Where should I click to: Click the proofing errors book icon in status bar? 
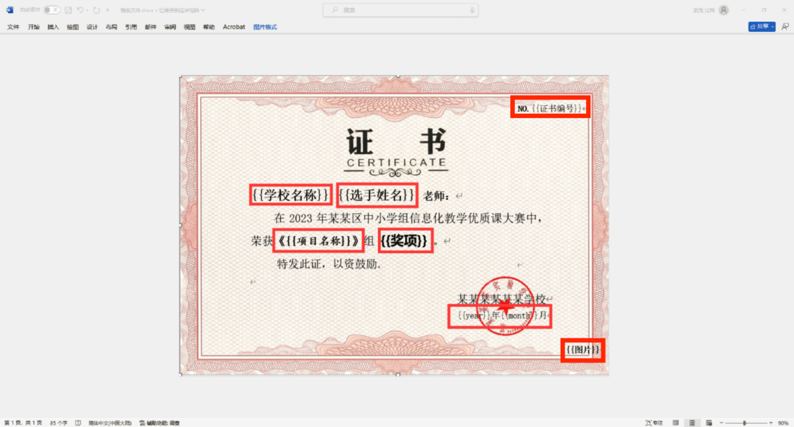tap(78, 423)
